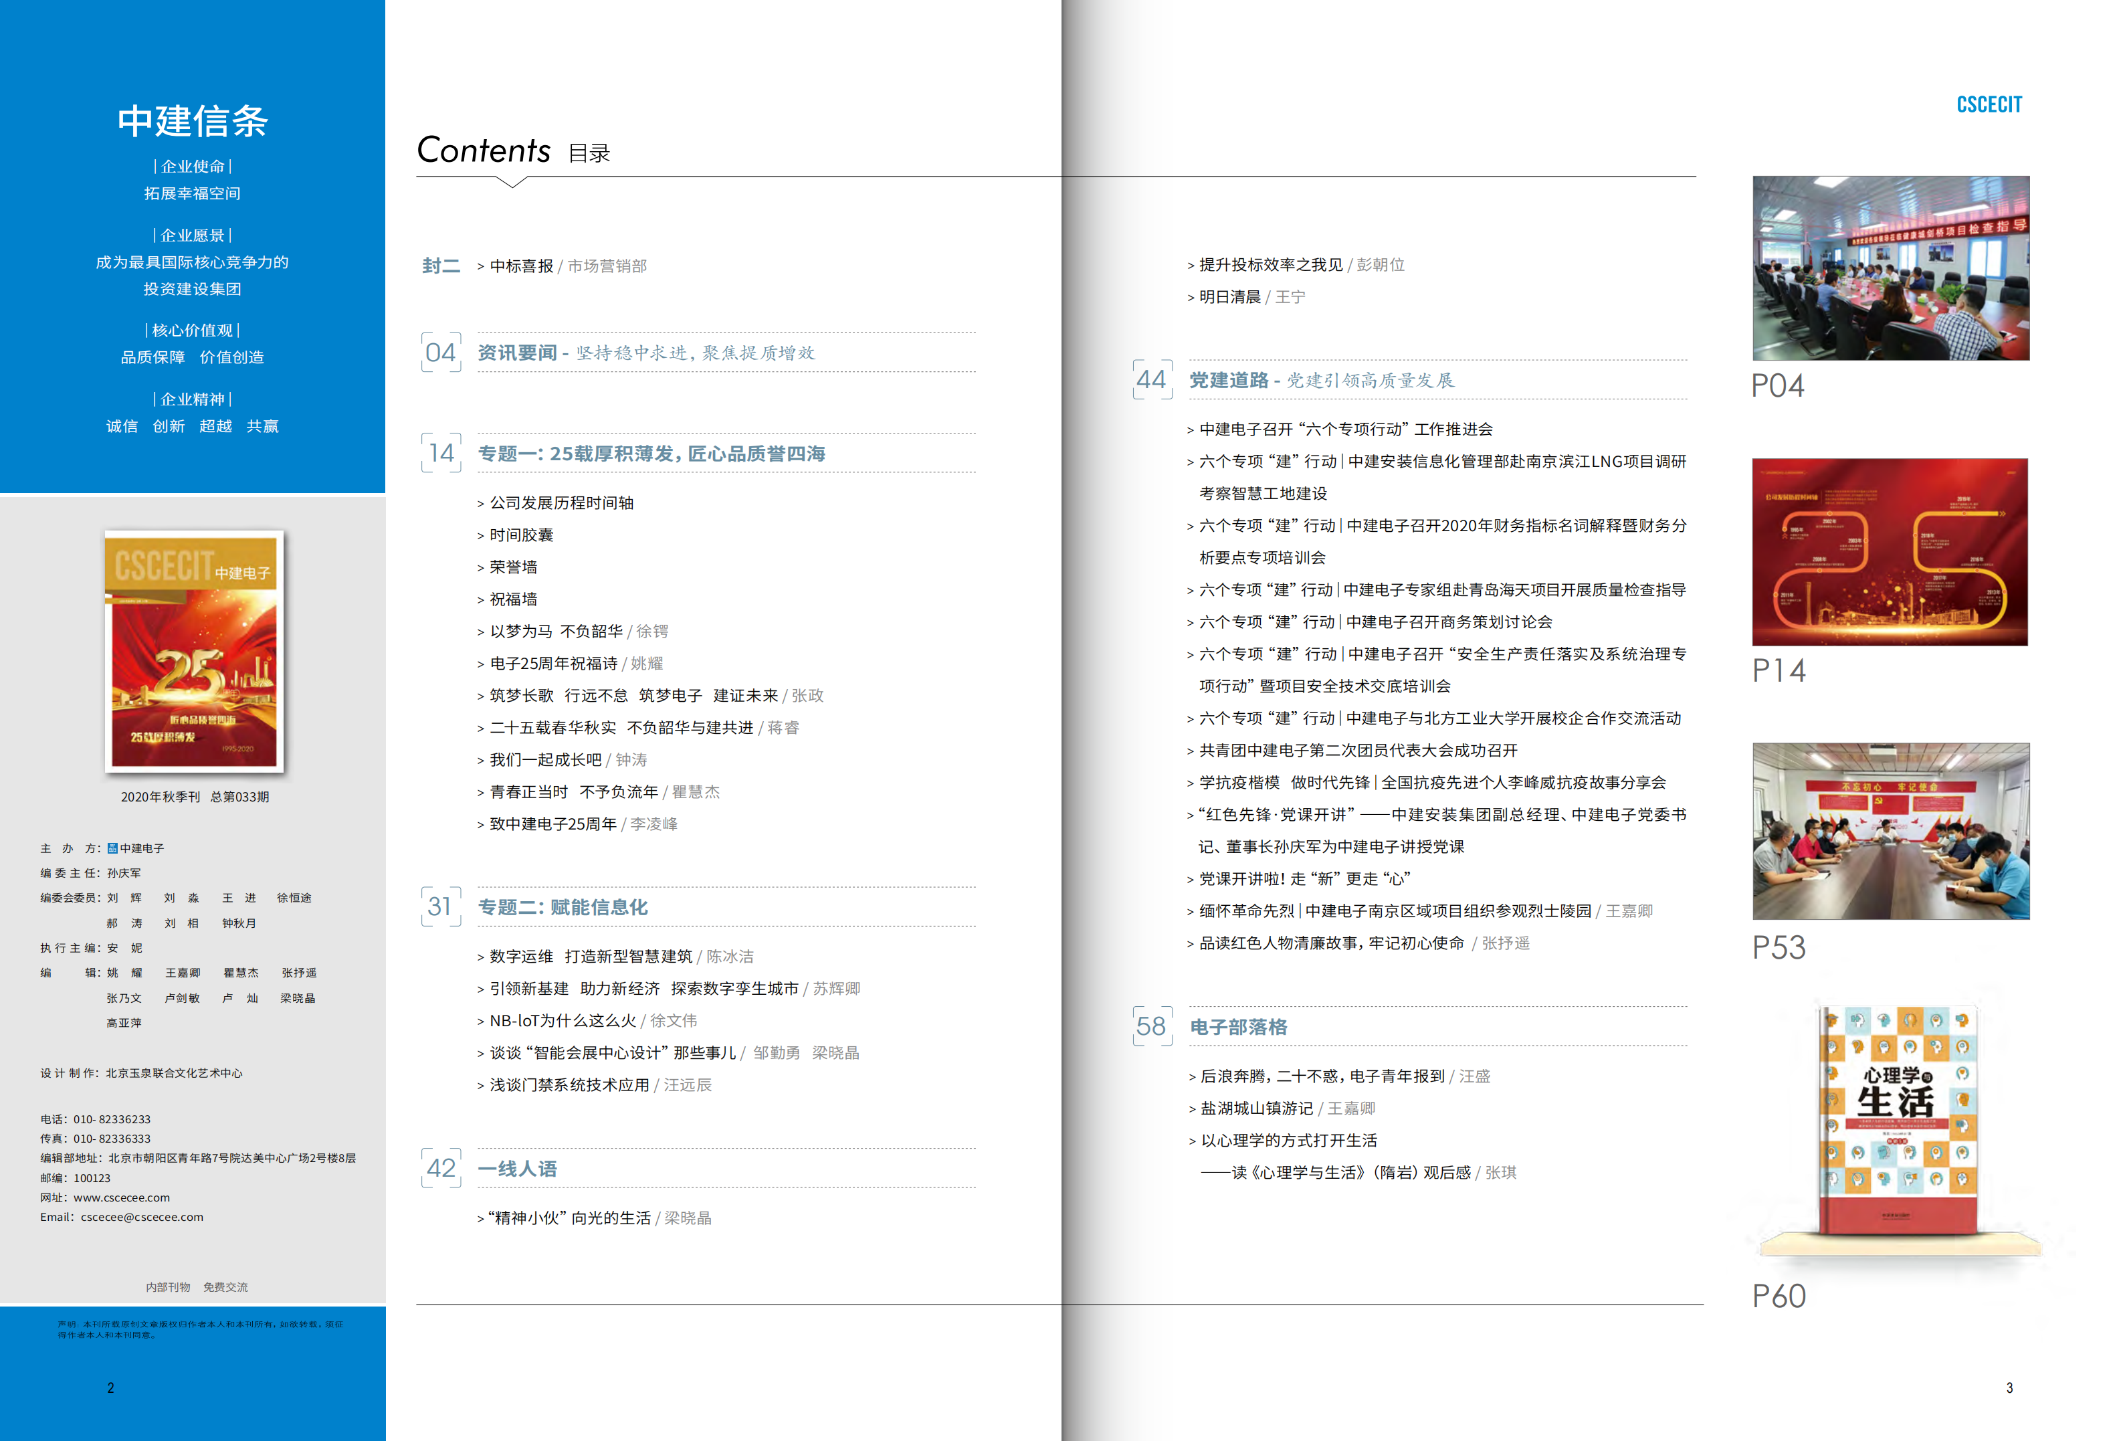This screenshot has width=2123, height=1441.
Task: Open 专题一: 25载厚积薄发 section heading
Action: click(x=651, y=453)
